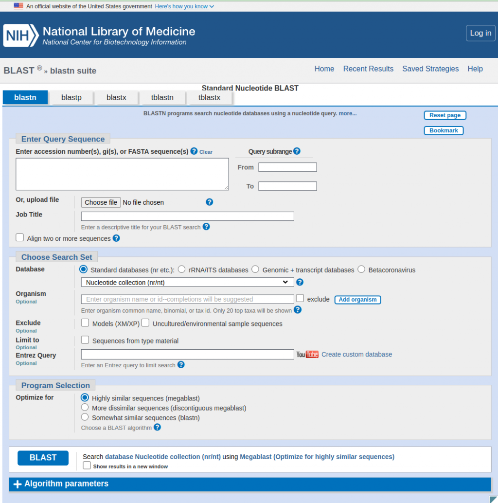Open help for Align two or more sequences
The image size is (498, 503).
116,238
